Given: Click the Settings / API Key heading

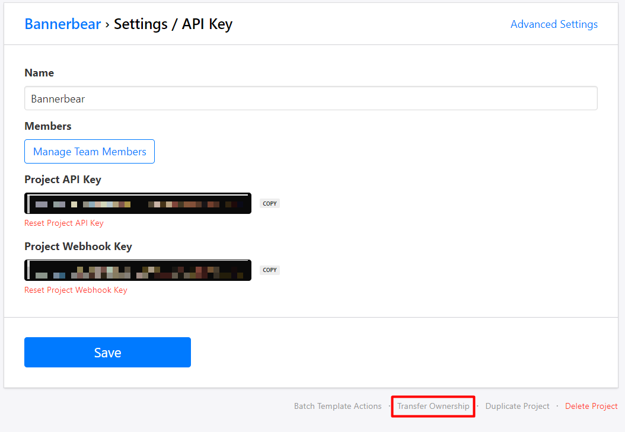Looking at the screenshot, I should coord(173,24).
